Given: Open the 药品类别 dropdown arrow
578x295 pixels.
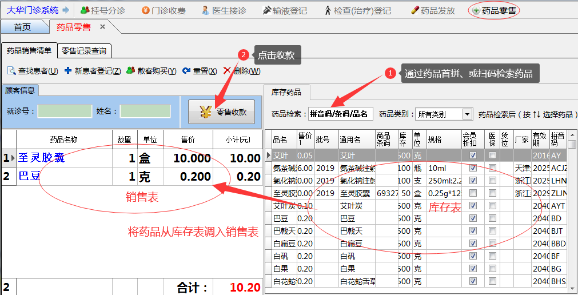Looking at the screenshot, I should [x=468, y=114].
